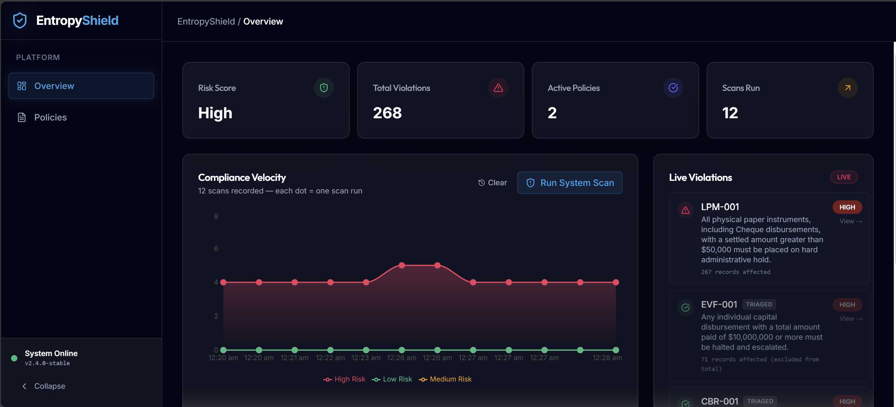This screenshot has width=896, height=407.
Task: Click the Compliance Velocity chart heading
Action: (x=242, y=177)
